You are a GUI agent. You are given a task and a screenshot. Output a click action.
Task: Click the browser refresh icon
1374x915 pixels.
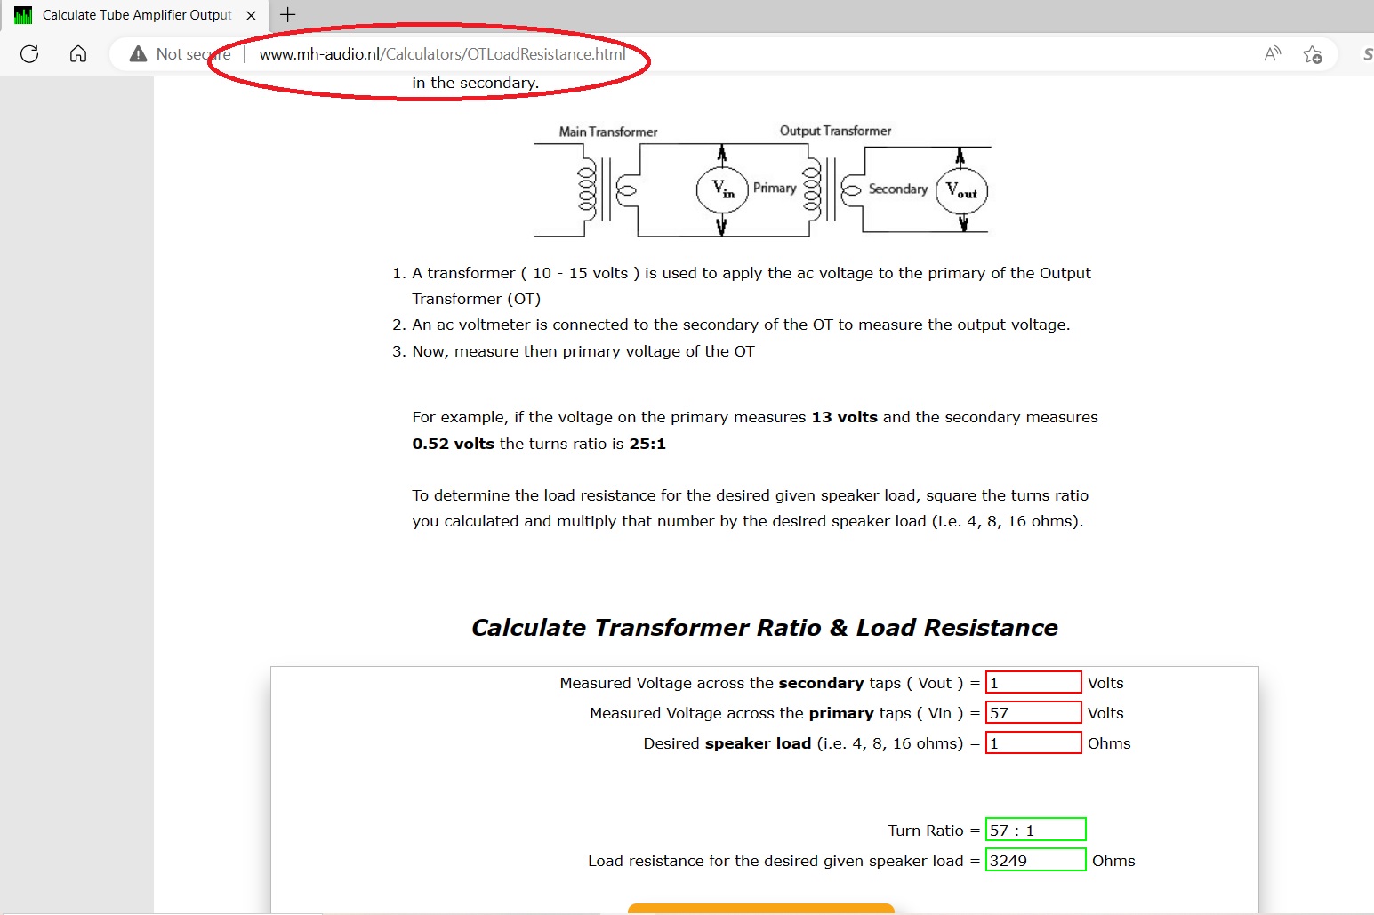pos(29,54)
